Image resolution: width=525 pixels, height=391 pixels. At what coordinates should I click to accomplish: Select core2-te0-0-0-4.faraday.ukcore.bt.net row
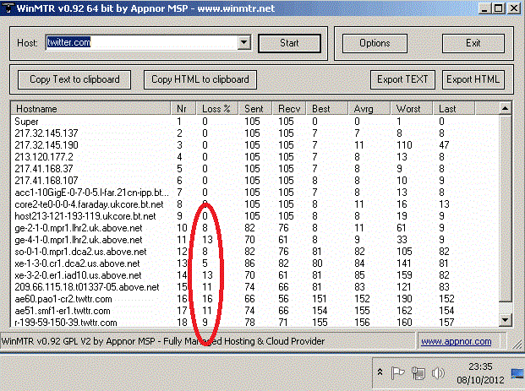[254, 204]
